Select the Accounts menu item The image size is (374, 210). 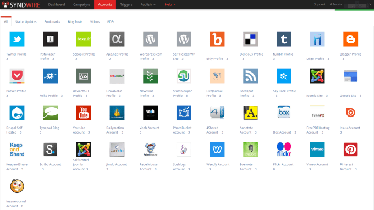coord(105,4)
